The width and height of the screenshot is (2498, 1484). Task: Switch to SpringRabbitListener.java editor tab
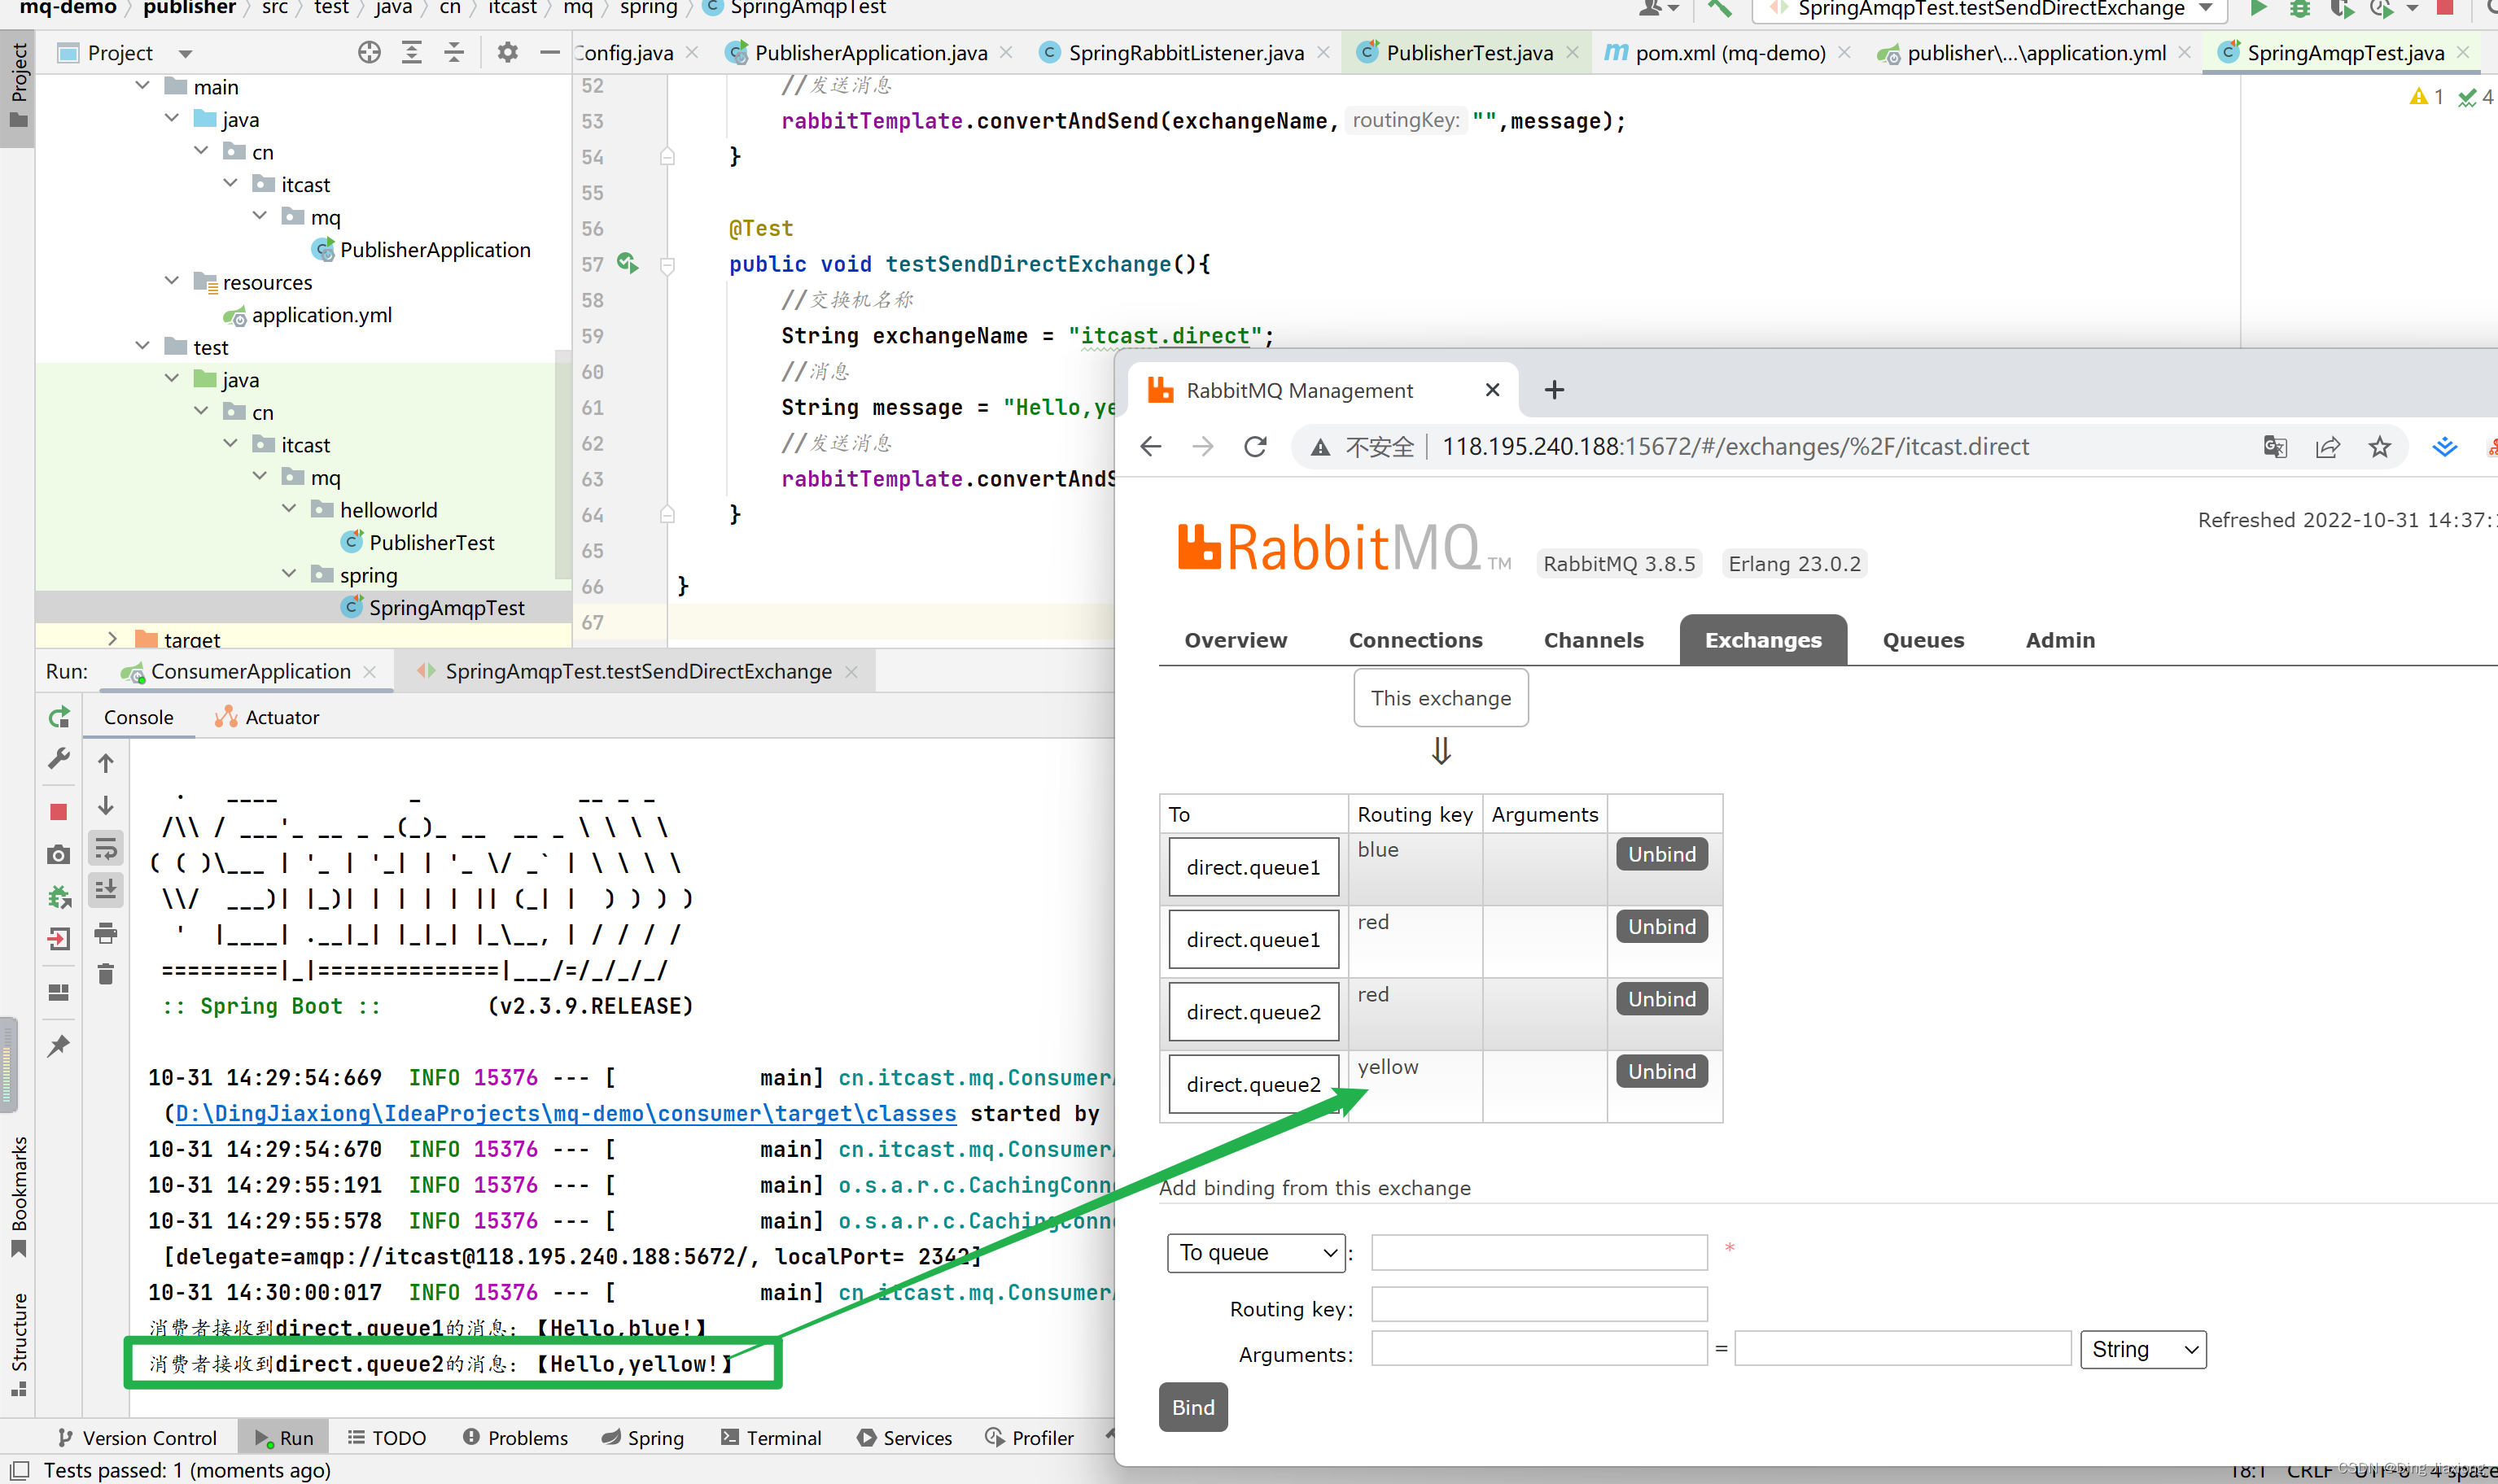point(1185,53)
